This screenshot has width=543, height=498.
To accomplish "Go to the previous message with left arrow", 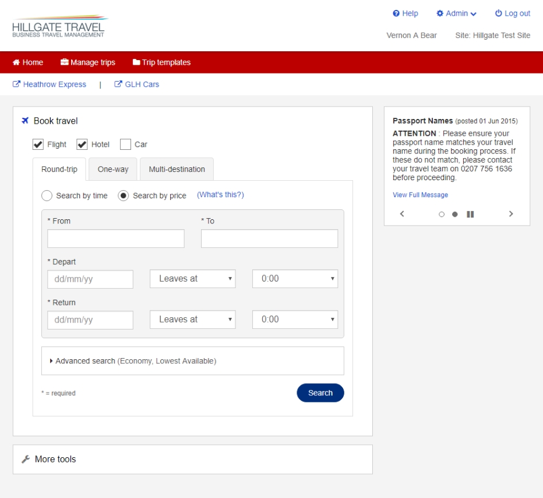I will tap(402, 214).
